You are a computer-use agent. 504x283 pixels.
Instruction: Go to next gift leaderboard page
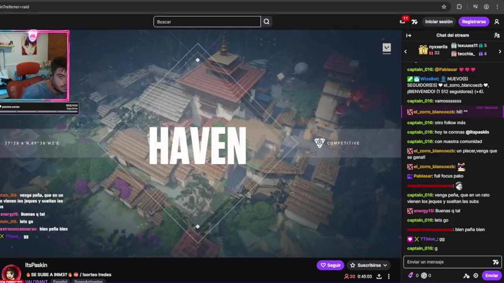pos(500,51)
